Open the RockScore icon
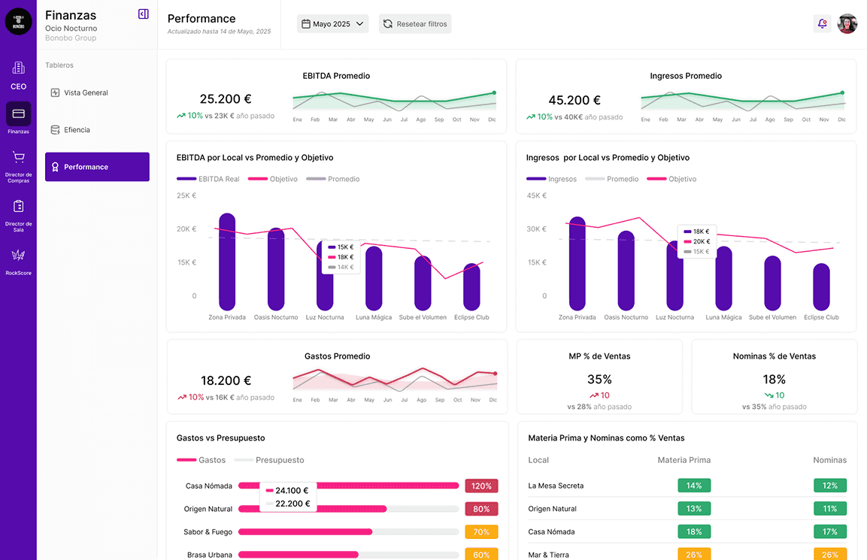The image size is (867, 560). coord(18,255)
